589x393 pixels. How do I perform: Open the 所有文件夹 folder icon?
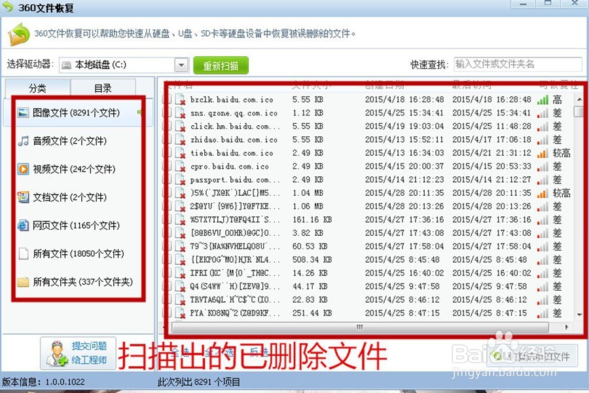(x=24, y=282)
